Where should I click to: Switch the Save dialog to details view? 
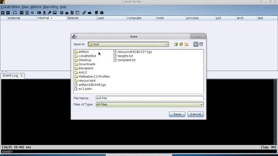201,44
